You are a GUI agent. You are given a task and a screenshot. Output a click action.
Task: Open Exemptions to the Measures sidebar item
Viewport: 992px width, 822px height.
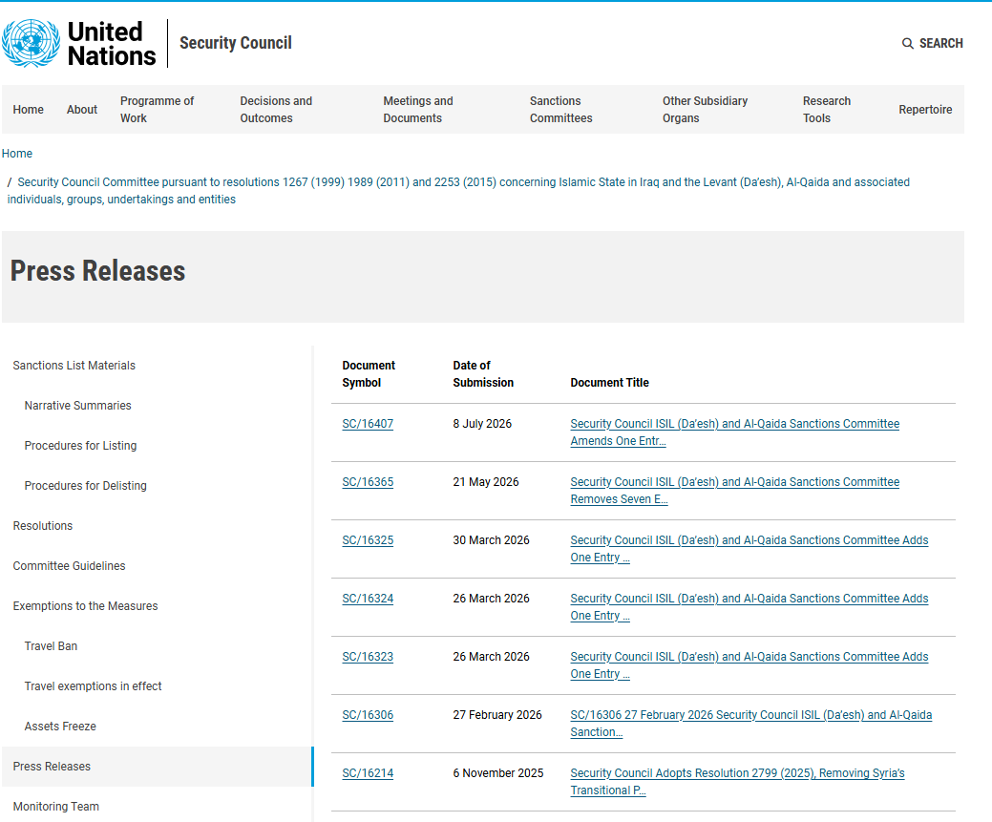85,605
